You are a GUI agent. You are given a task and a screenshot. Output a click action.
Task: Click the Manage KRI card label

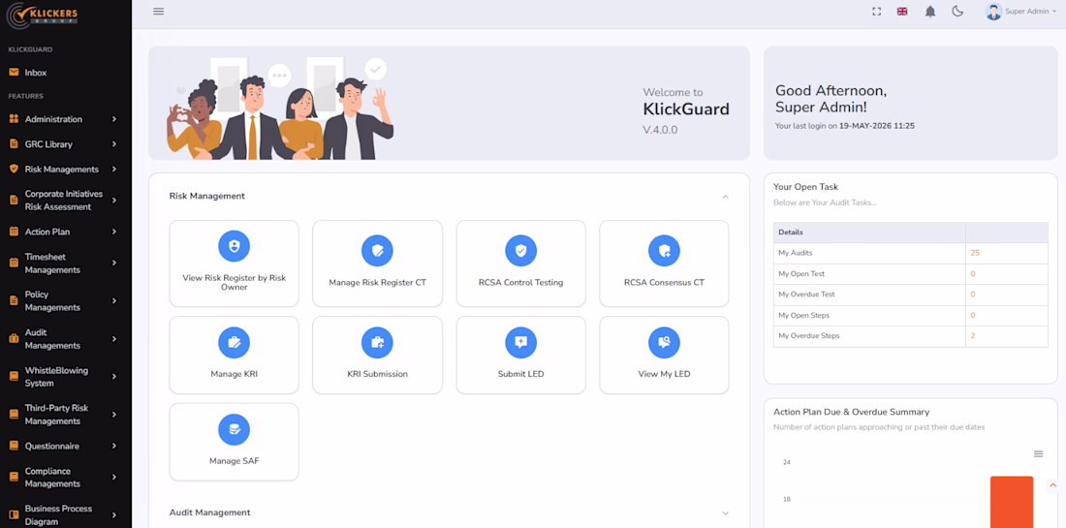[234, 374]
